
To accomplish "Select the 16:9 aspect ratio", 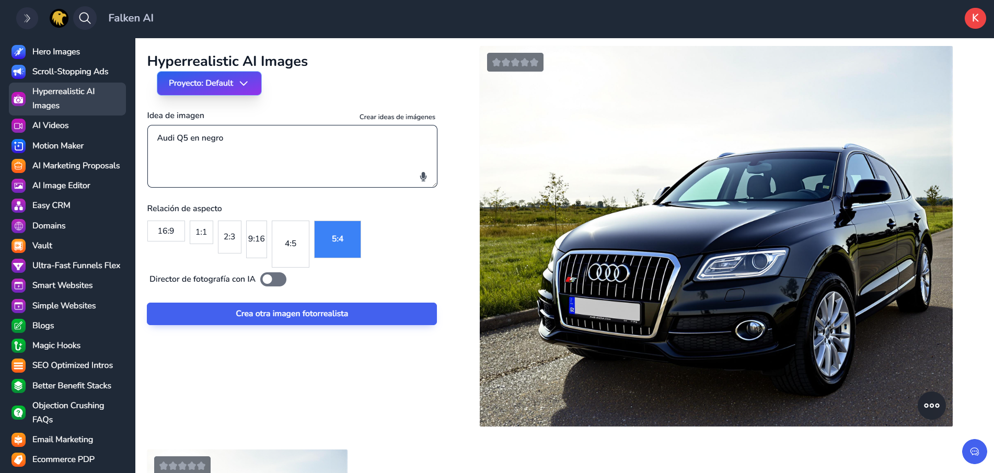I will (166, 231).
